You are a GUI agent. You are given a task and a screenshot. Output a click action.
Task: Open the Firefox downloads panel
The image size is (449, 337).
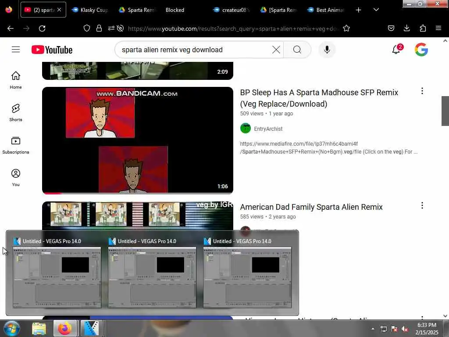point(406,29)
